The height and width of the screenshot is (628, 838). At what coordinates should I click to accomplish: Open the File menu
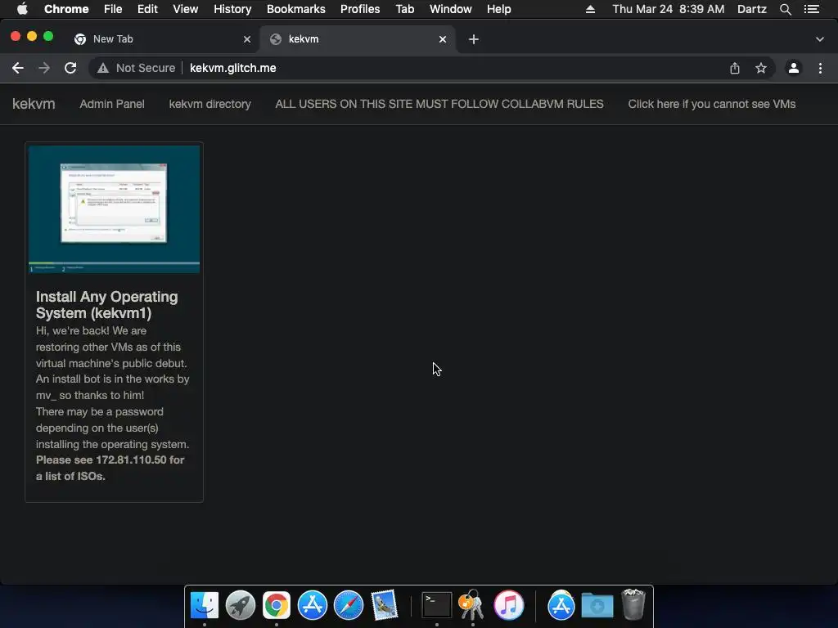113,9
